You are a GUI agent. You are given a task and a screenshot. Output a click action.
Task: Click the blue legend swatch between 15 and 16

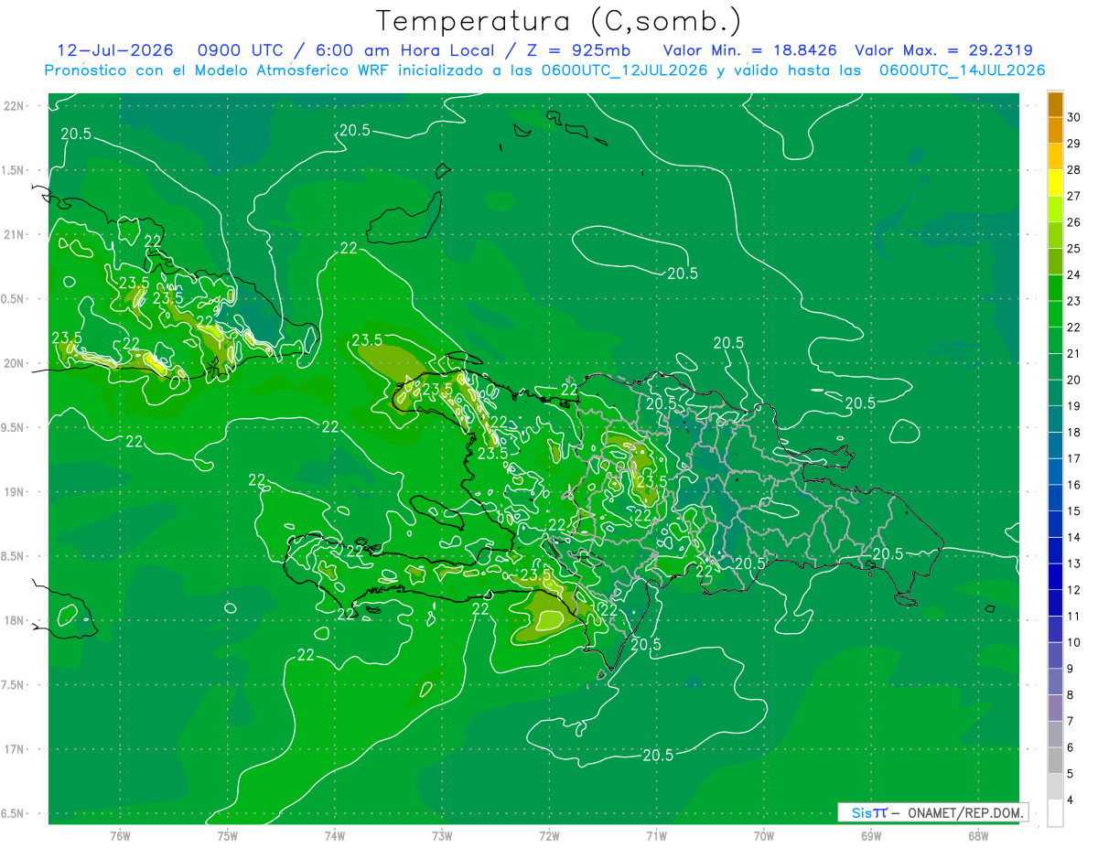(1055, 498)
